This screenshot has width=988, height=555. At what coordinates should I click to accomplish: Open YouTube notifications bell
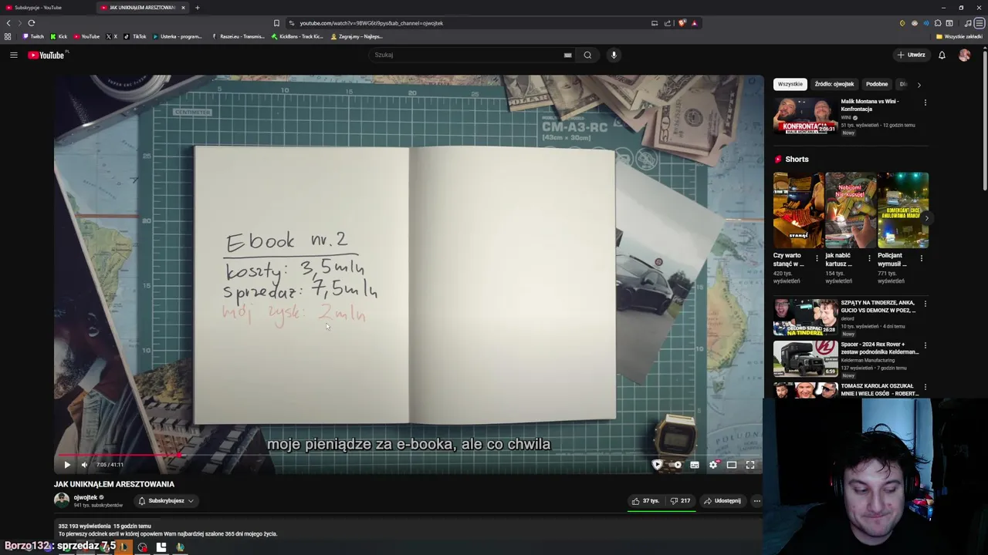tap(942, 55)
